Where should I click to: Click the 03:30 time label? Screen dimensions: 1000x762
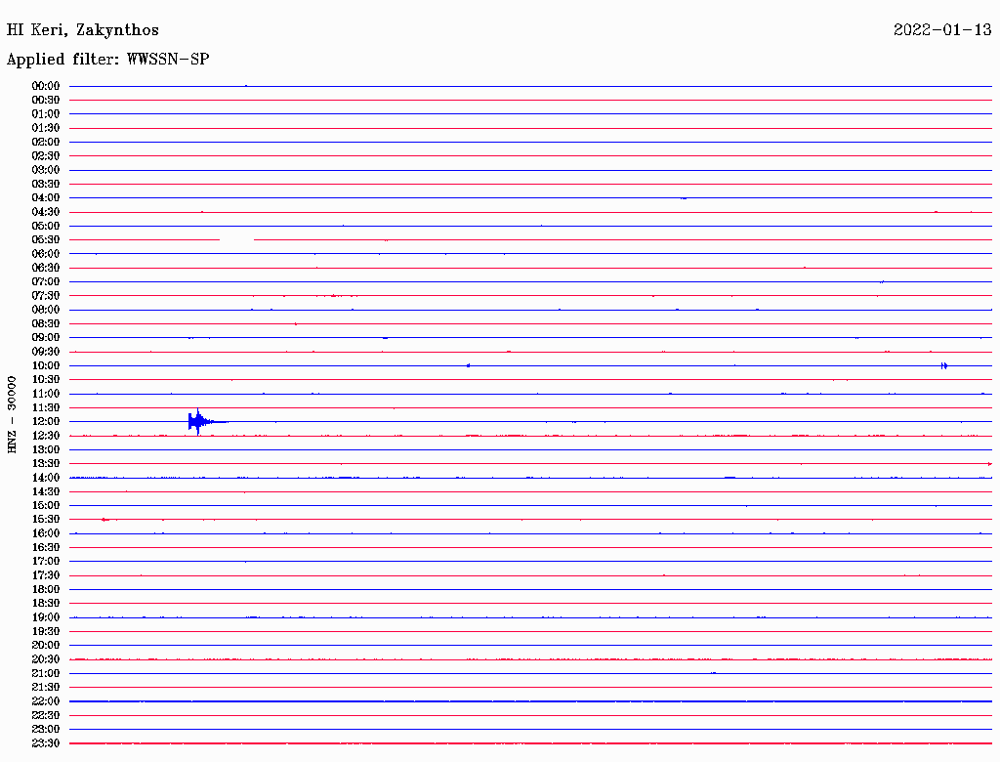coord(46,184)
